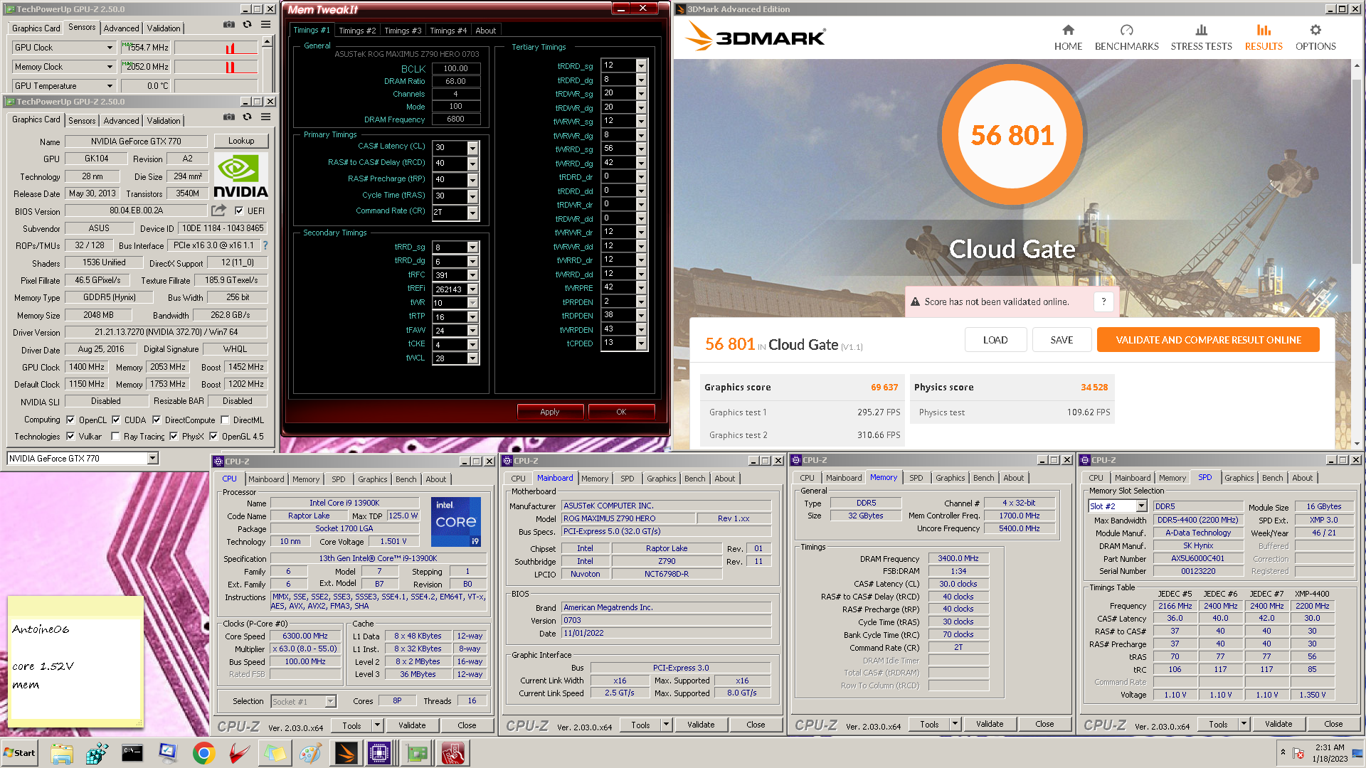Open the Memory Clock sensor dropdown
The image size is (1366, 768).
pos(110,67)
